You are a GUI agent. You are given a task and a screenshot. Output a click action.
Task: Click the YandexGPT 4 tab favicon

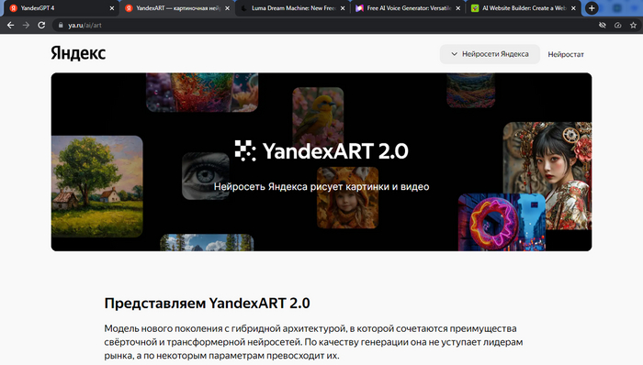pyautogui.click(x=13, y=8)
